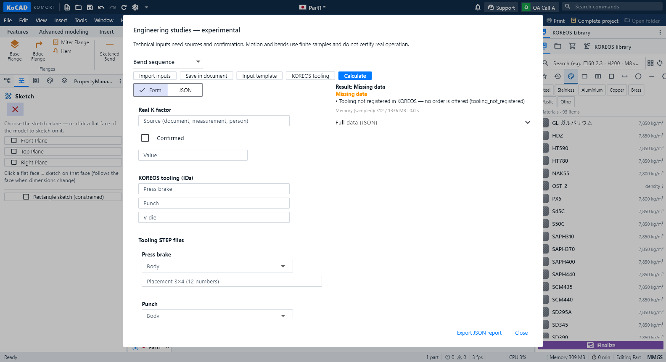Click the Save disk icon in title bar

(x=90, y=7)
